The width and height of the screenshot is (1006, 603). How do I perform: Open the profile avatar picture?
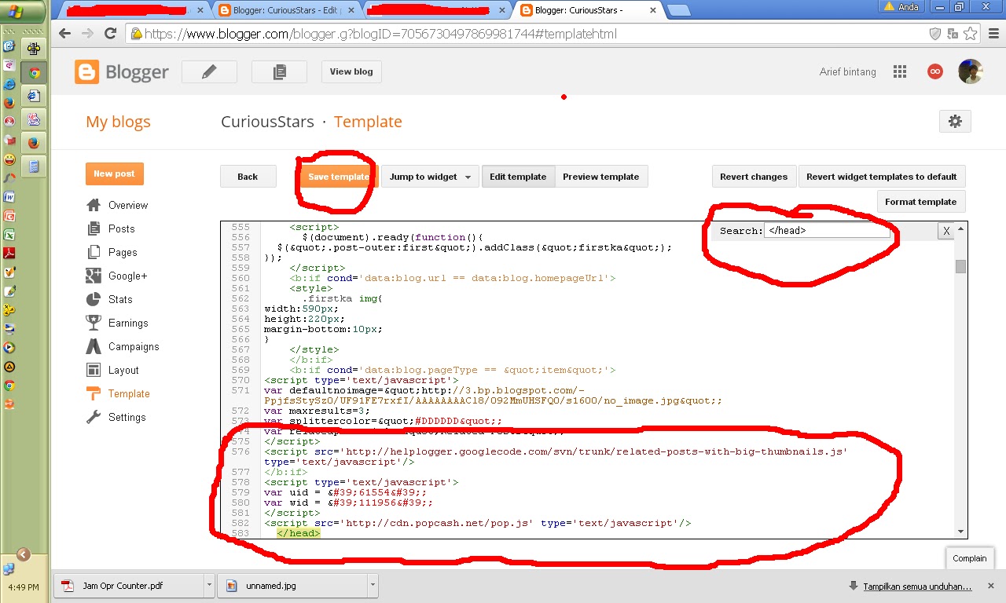[x=971, y=71]
